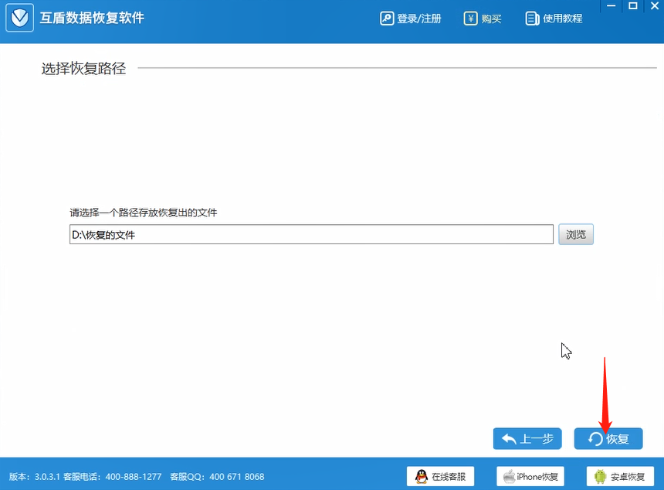Minimize the application window
Image resolution: width=664 pixels, height=490 pixels.
pyautogui.click(x=610, y=7)
